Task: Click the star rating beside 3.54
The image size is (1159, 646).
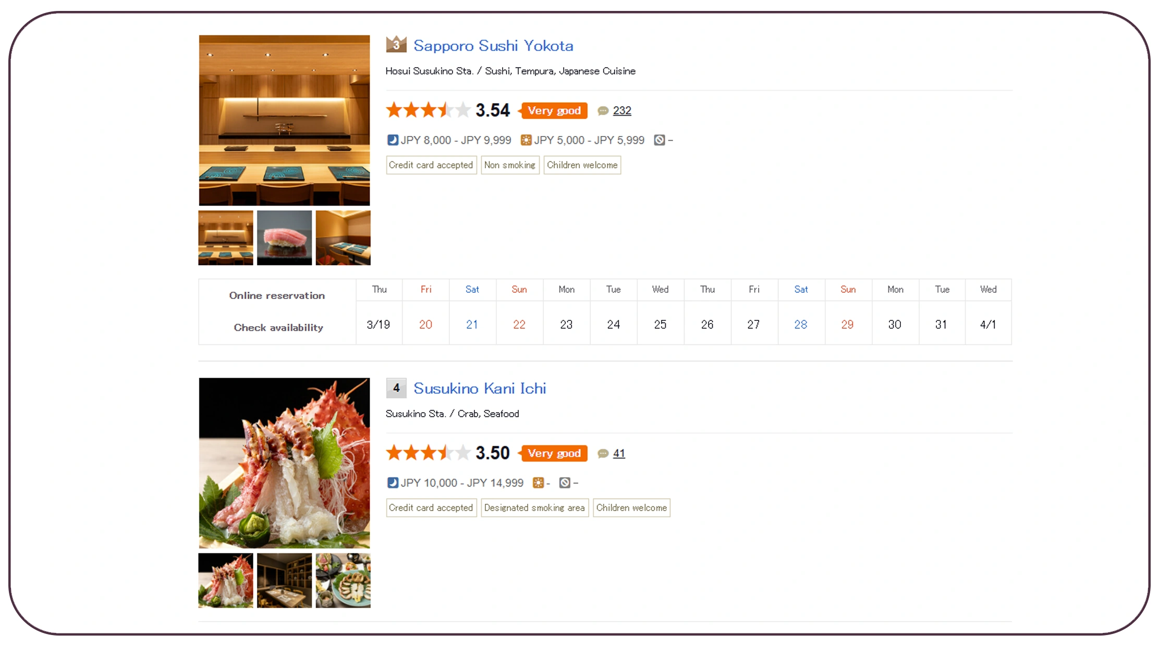Action: tap(428, 110)
